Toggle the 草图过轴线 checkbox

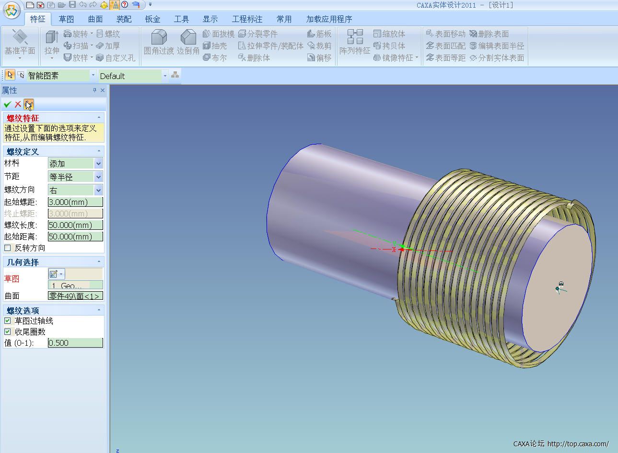[7, 321]
